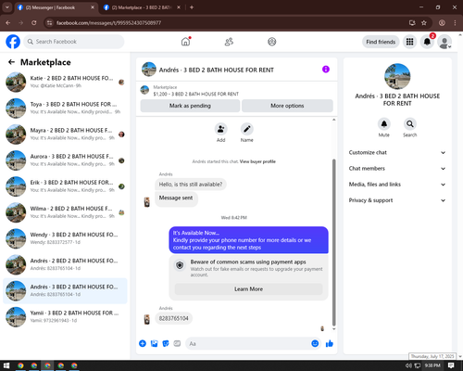Open the tab search dropdown arrow

click(6, 7)
